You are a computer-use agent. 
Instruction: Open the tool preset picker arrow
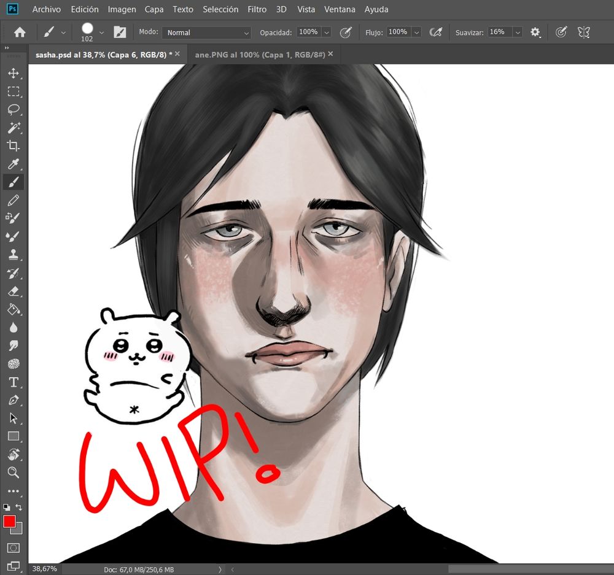pos(63,33)
